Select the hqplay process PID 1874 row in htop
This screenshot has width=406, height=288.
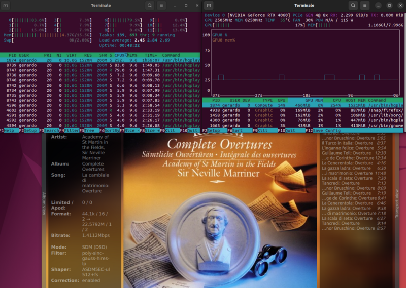(x=101, y=60)
